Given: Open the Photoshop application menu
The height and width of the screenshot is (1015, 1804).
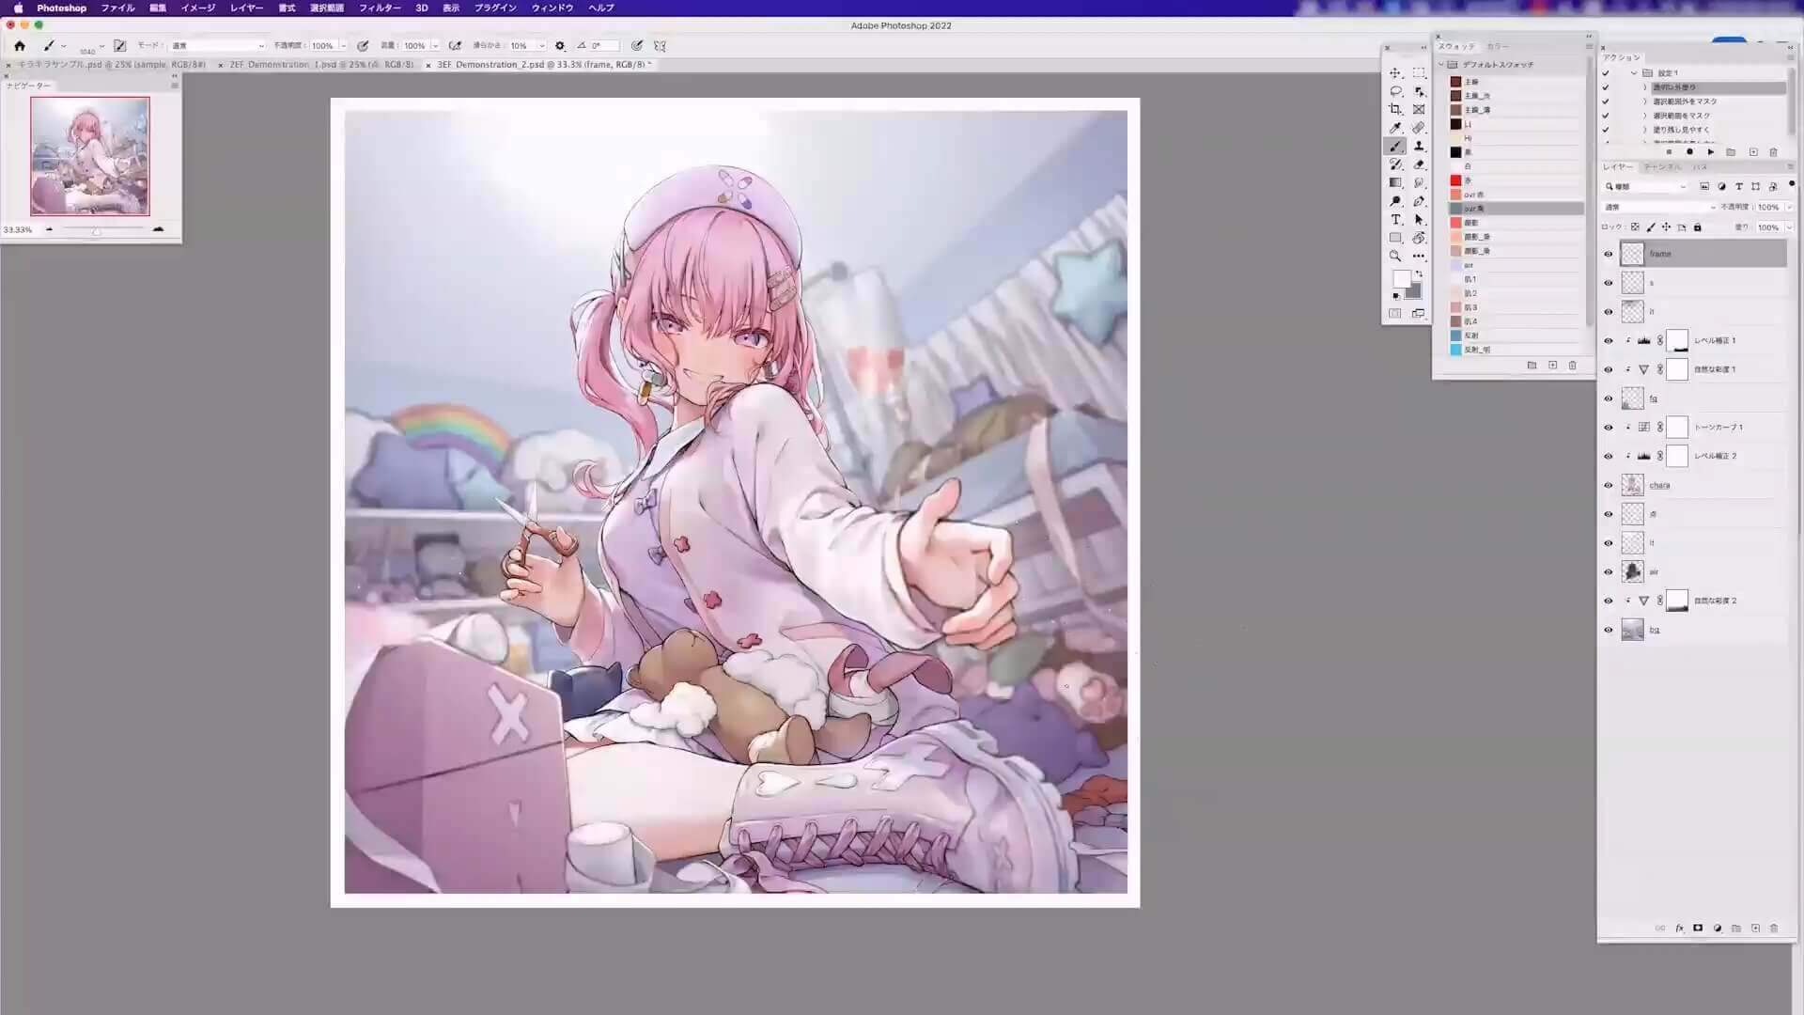Looking at the screenshot, I should click(x=61, y=8).
